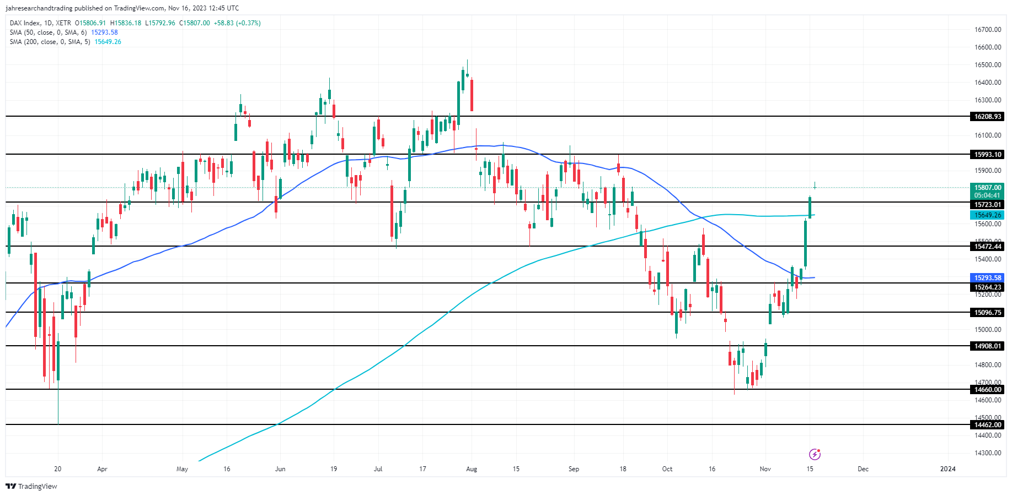Select the 14462.00 support level label
This screenshot has width=1012, height=496.
click(987, 425)
